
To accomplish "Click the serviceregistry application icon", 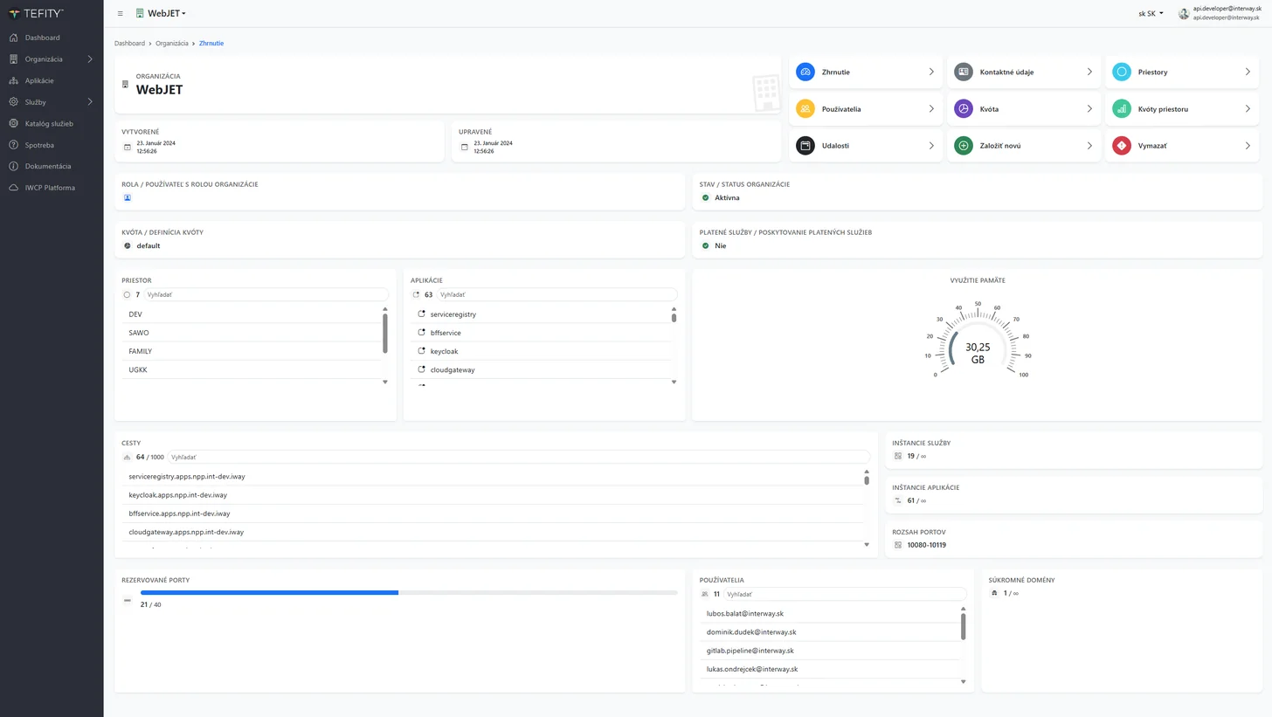I will [x=421, y=314].
